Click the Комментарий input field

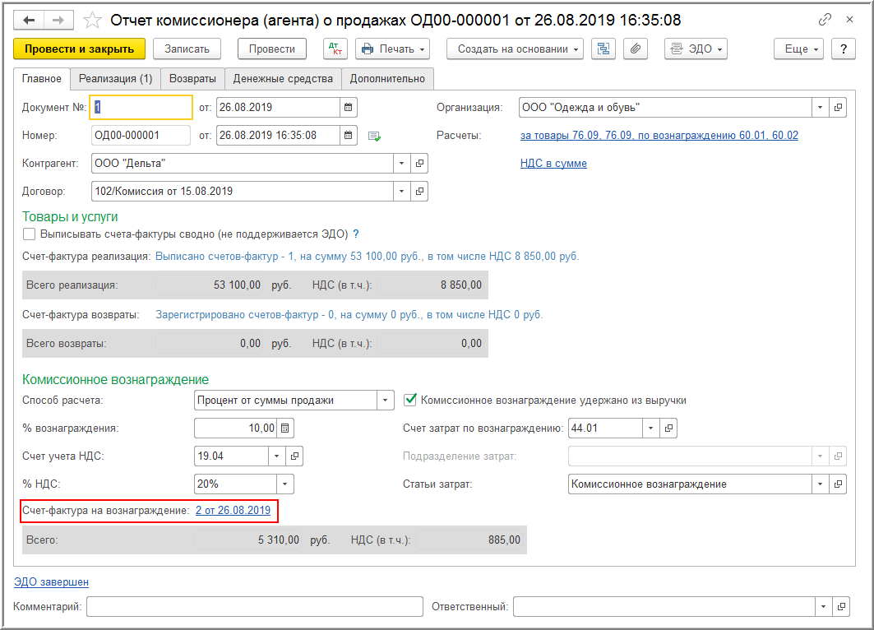[x=255, y=607]
